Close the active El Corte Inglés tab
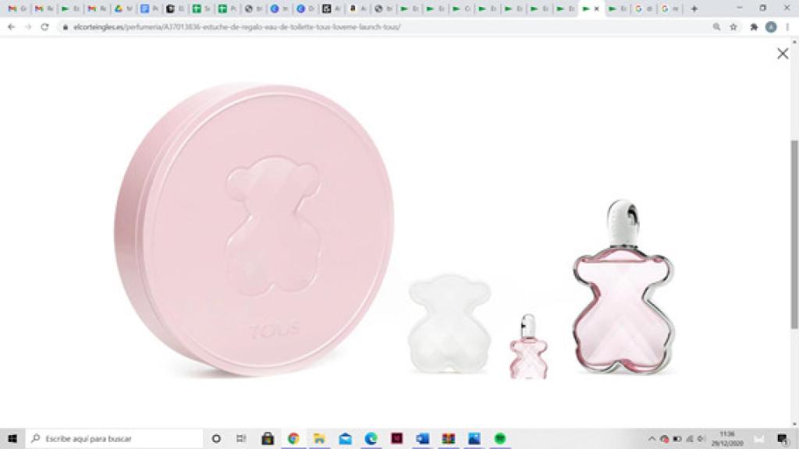Viewport: 799px width, 449px height. (597, 9)
